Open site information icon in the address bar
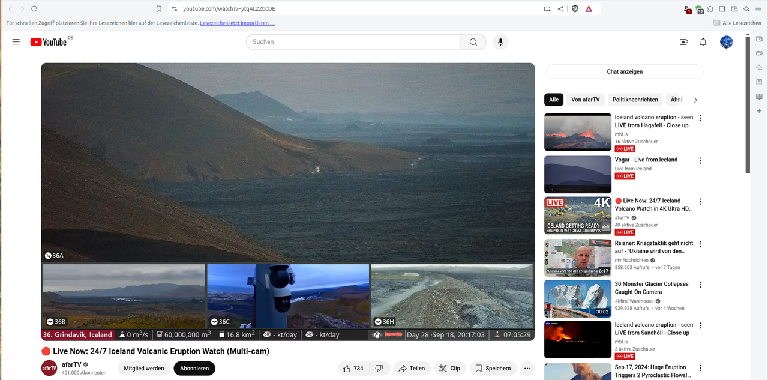The width and height of the screenshot is (768, 380). pos(175,9)
